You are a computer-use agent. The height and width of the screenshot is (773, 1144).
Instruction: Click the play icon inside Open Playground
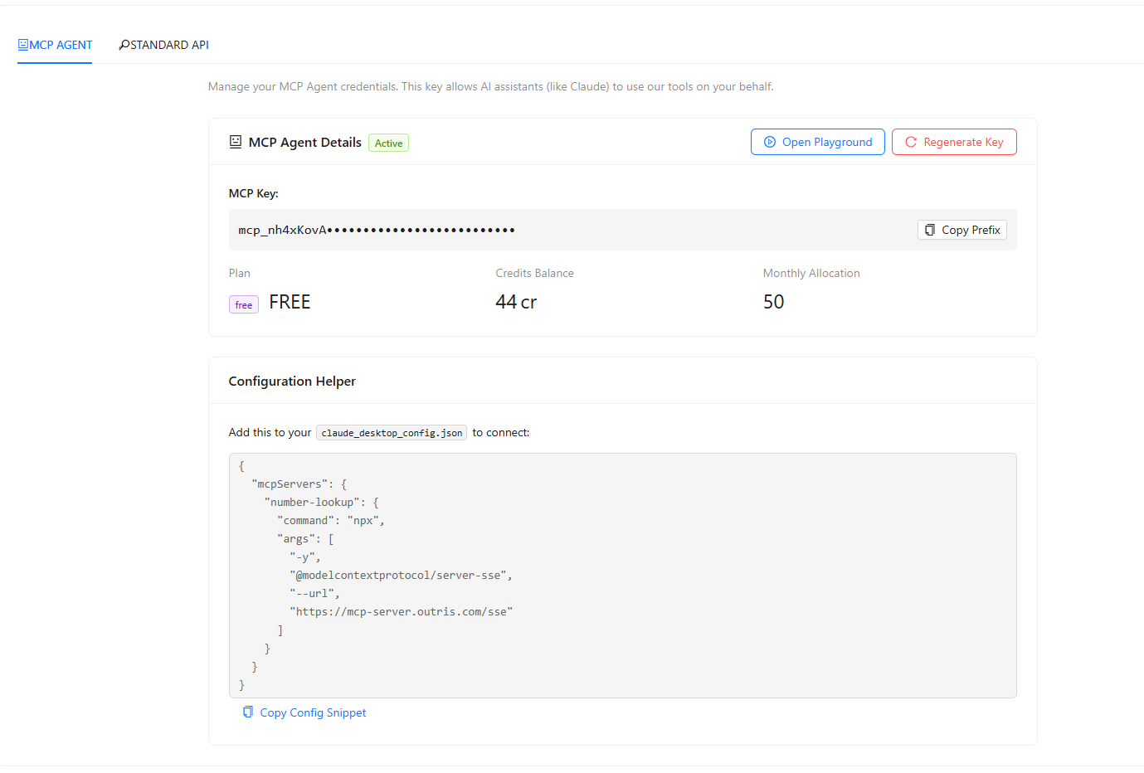pos(772,141)
